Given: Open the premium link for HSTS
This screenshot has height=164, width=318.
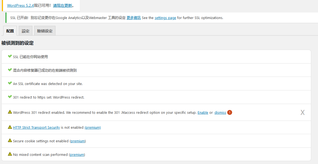Looking at the screenshot, I should pyautogui.click(x=93, y=128).
